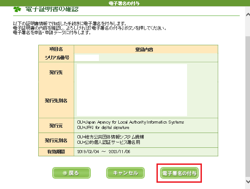The image size is (250, 189).
Task: Click the 発行元別名 label cell
Action: 56,140
